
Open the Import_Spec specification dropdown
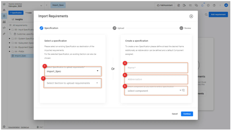(x=97, y=71)
